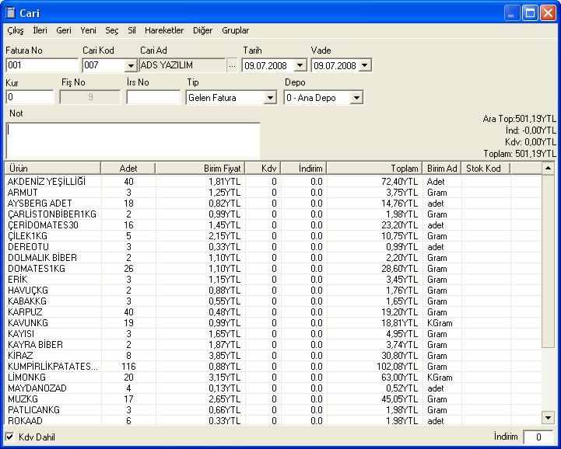Select the DOMATES1KG row
This screenshot has height=449, width=561.
pyautogui.click(x=273, y=269)
